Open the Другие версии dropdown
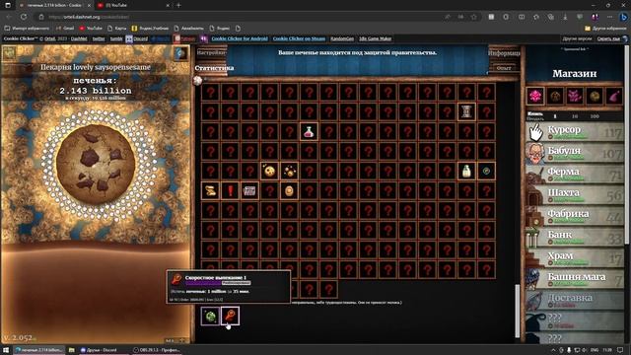Image resolution: width=631 pixels, height=355 pixels. coord(577,38)
